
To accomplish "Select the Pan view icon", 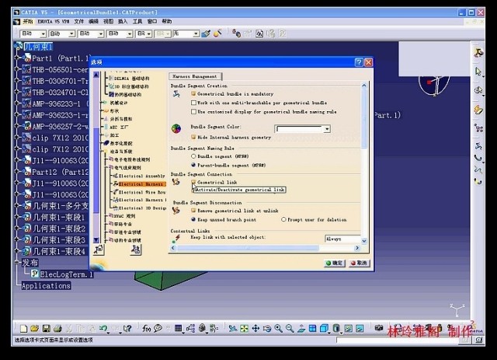I will click(255, 329).
